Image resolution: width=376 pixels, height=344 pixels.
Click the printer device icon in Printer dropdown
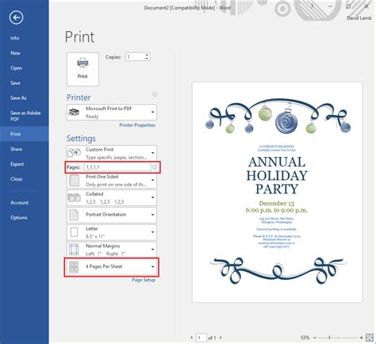tap(74, 113)
